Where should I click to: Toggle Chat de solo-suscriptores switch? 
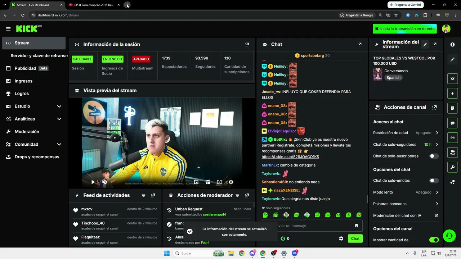[x=434, y=156]
